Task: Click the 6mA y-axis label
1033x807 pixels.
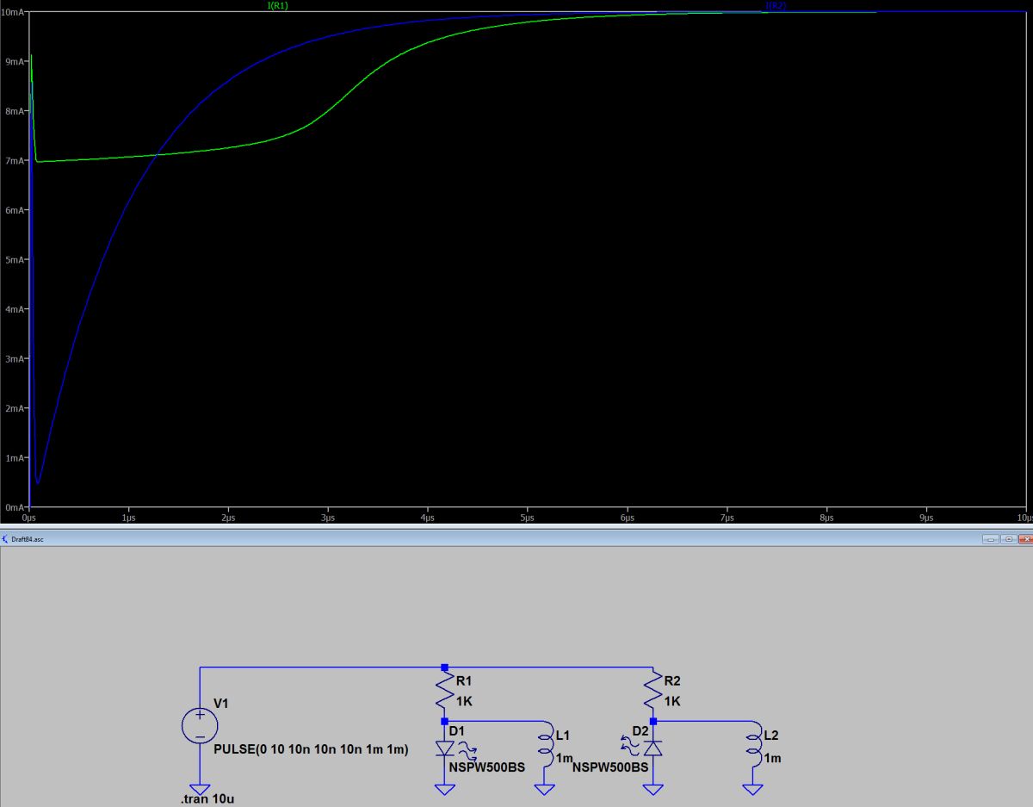Action: [15, 210]
